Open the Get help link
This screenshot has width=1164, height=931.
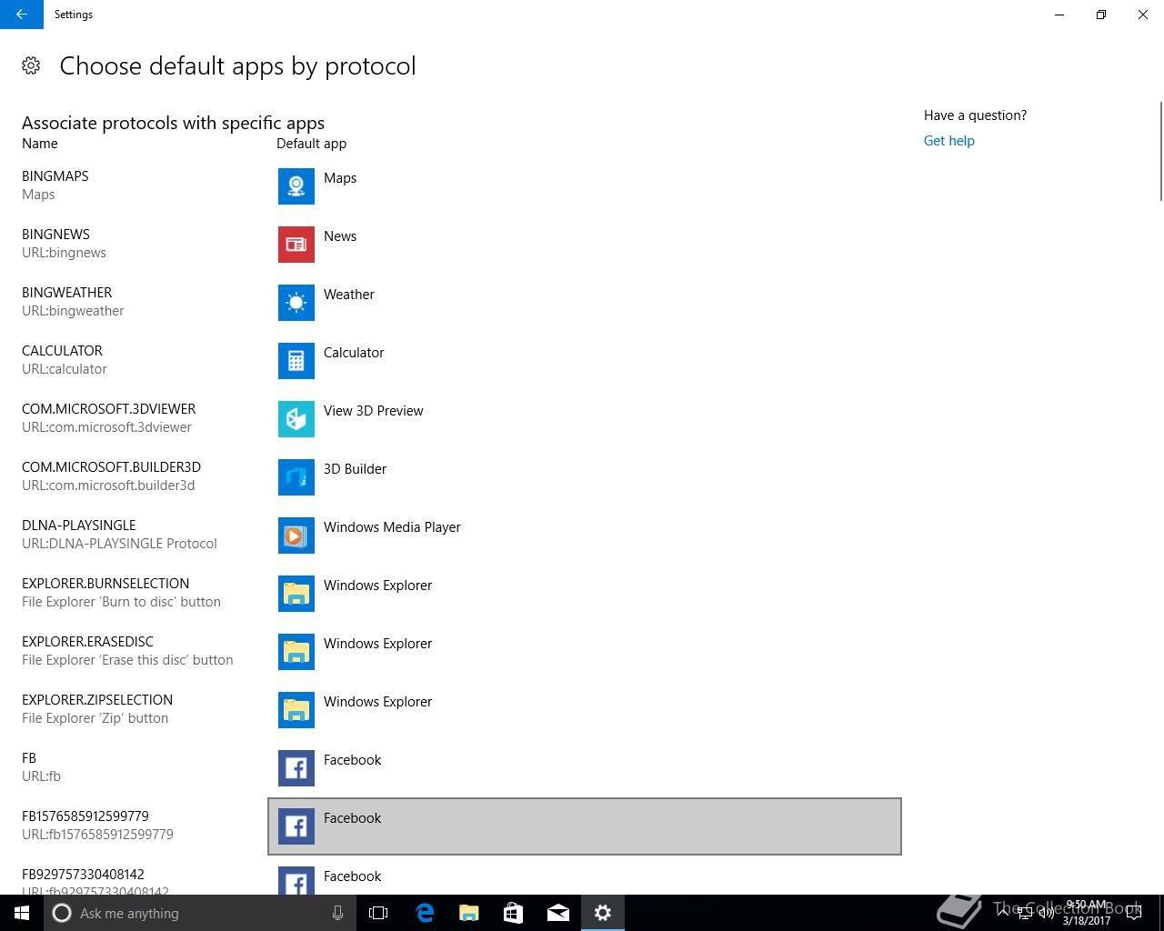(x=948, y=141)
